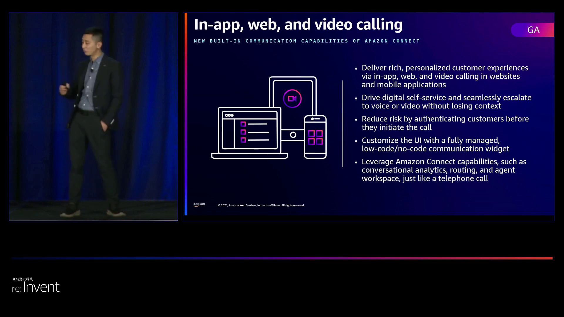This screenshot has width=564, height=317.
Task: Click the video camera icon on tablet
Action: click(292, 99)
